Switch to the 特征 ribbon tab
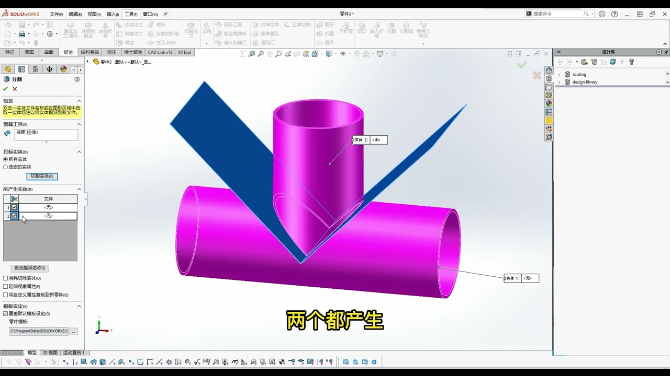 [9, 52]
